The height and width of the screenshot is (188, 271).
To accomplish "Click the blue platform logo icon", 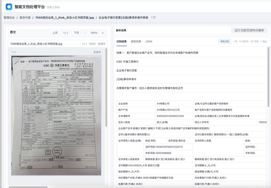I will pyautogui.click(x=9, y=7).
